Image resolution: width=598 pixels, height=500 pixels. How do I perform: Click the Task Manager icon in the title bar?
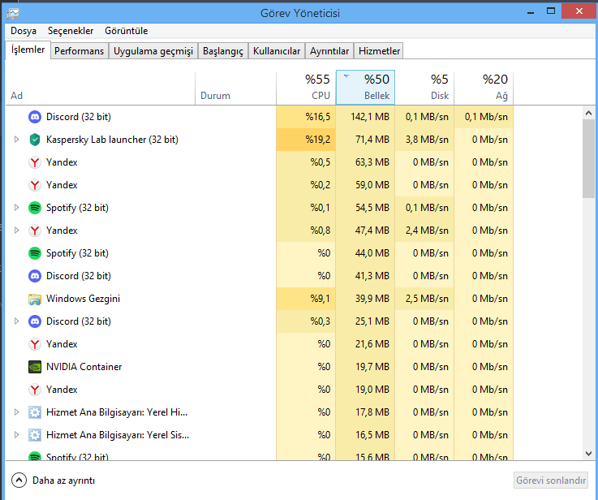[x=13, y=13]
